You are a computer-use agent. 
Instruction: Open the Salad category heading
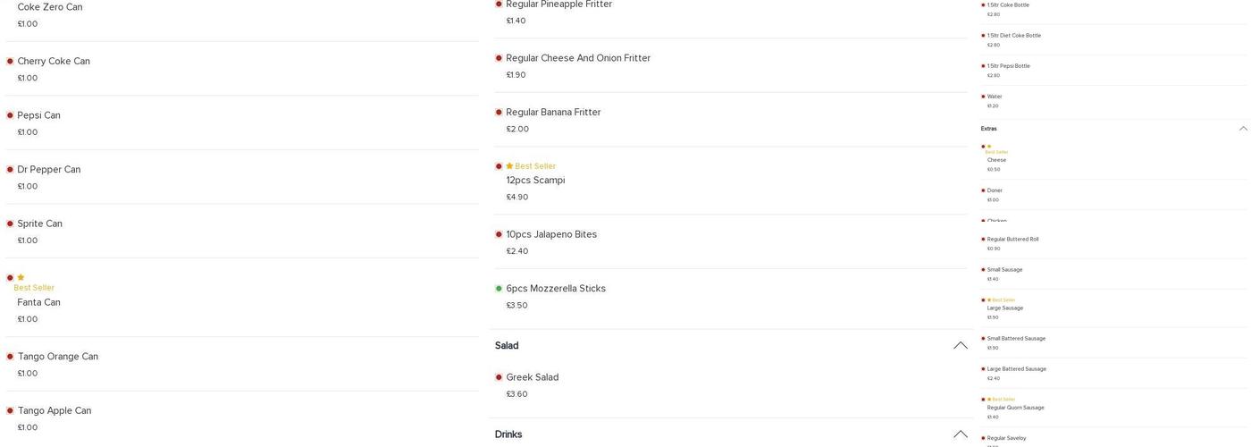point(507,346)
